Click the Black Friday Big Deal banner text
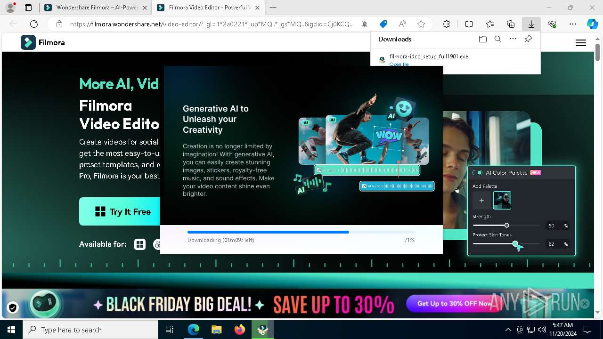Viewport: 603px width, 339px height. click(x=179, y=305)
